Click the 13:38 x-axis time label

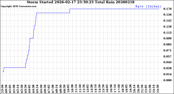(x=92, y=89)
